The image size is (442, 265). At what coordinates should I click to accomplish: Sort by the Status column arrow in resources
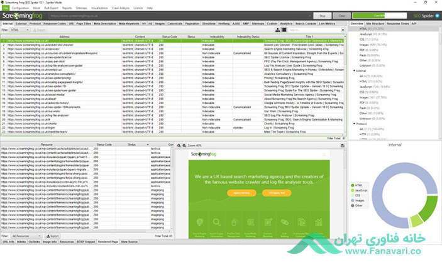click(x=147, y=144)
